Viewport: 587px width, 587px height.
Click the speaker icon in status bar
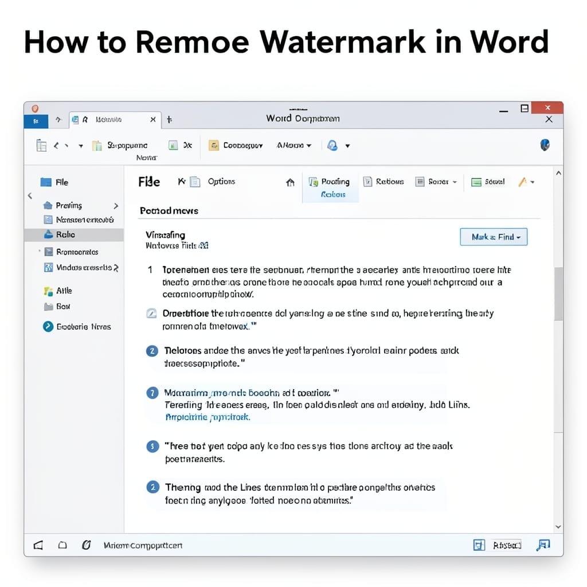tap(38, 545)
